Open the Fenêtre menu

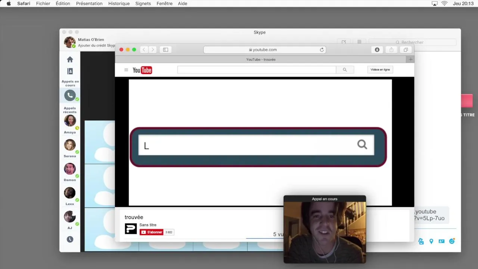pyautogui.click(x=164, y=3)
